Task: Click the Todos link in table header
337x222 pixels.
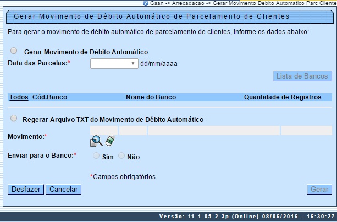Action: coord(19,97)
